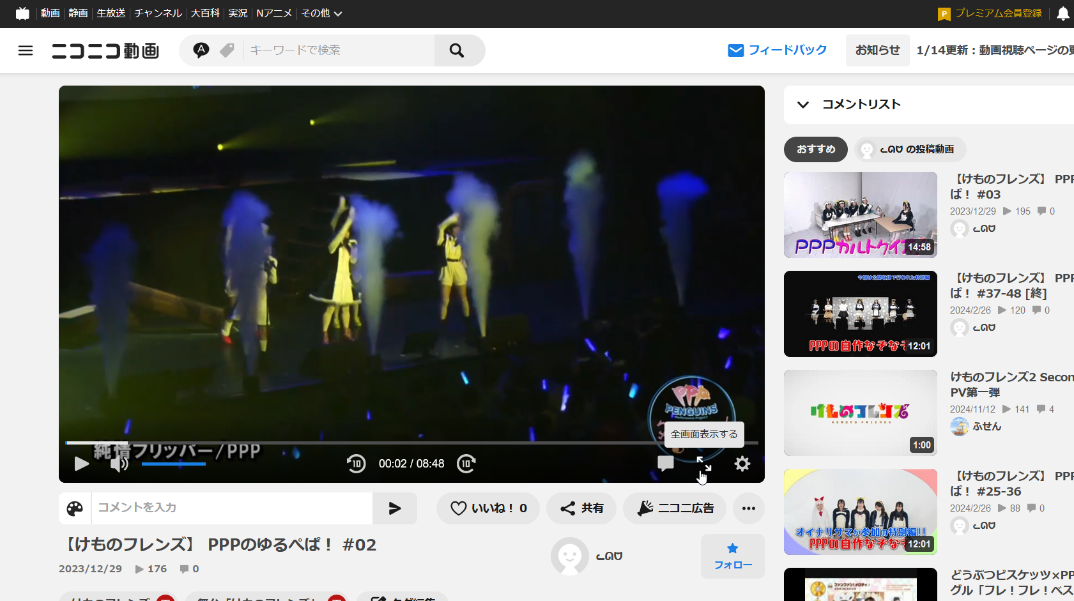Click the フォロー follow button

coord(733,556)
